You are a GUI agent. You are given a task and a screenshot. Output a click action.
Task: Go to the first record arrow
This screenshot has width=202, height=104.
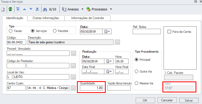18,9
